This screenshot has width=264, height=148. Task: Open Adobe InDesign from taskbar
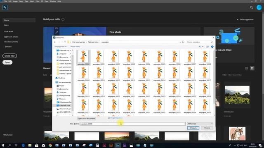point(104,145)
